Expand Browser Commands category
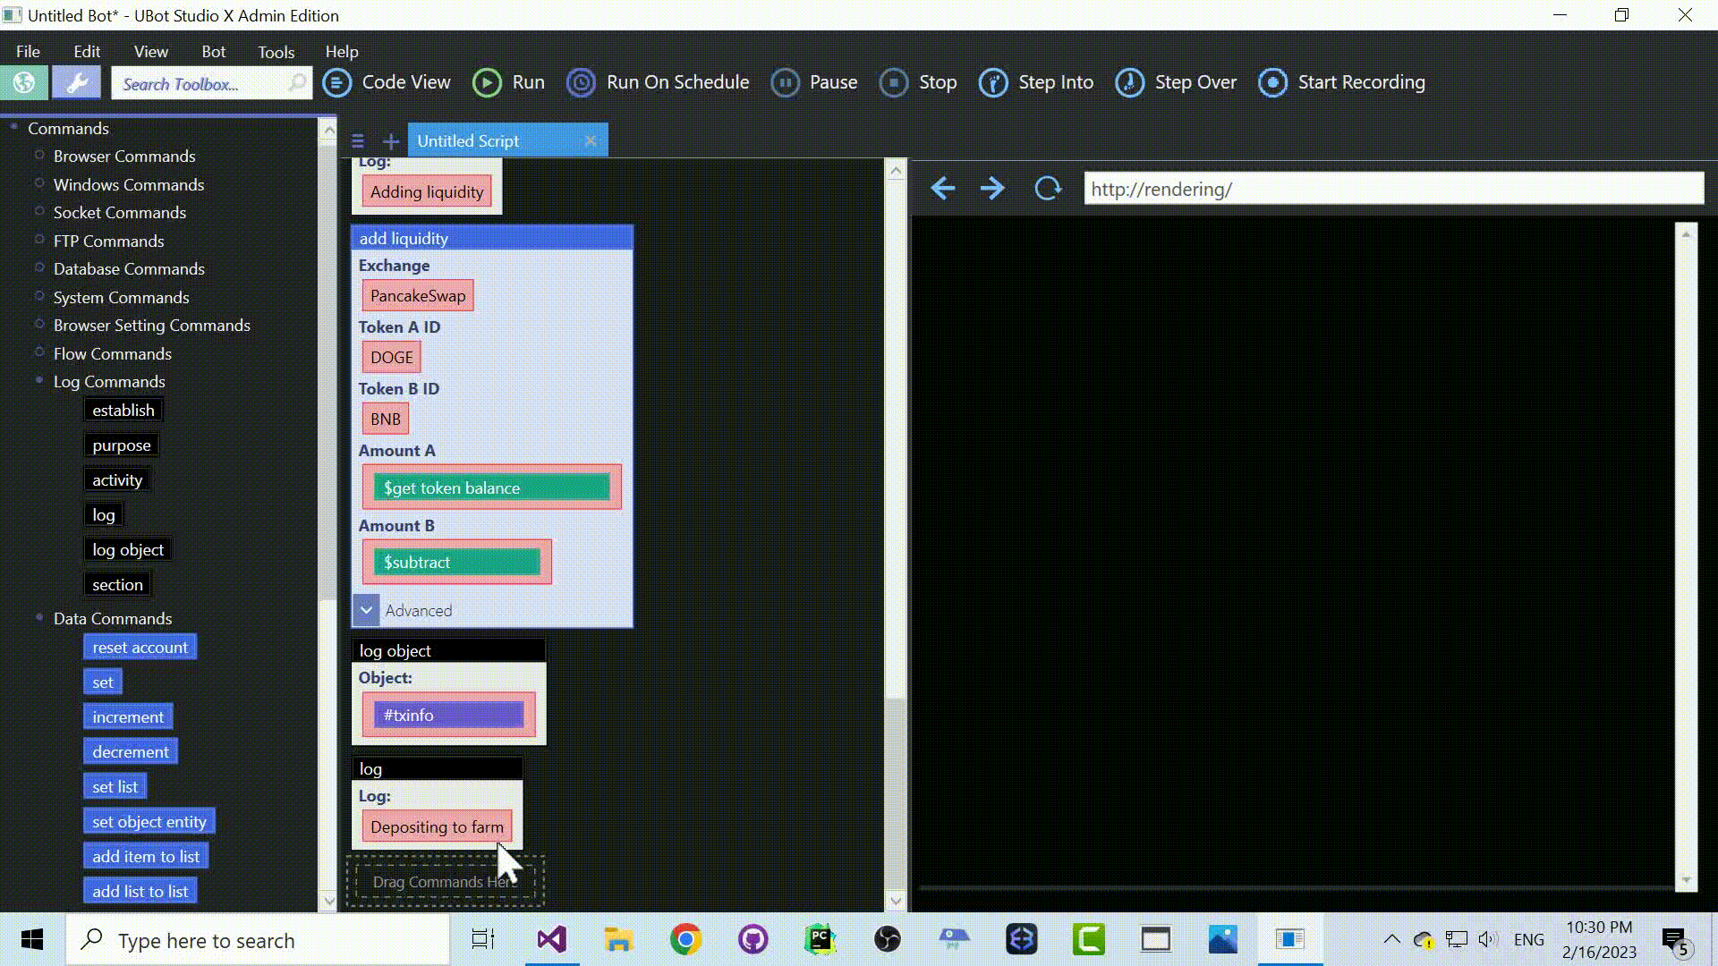 coord(39,156)
